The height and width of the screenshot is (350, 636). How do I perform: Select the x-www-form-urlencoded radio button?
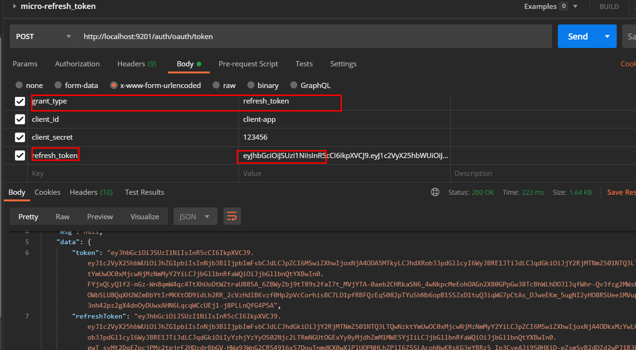pyautogui.click(x=113, y=85)
